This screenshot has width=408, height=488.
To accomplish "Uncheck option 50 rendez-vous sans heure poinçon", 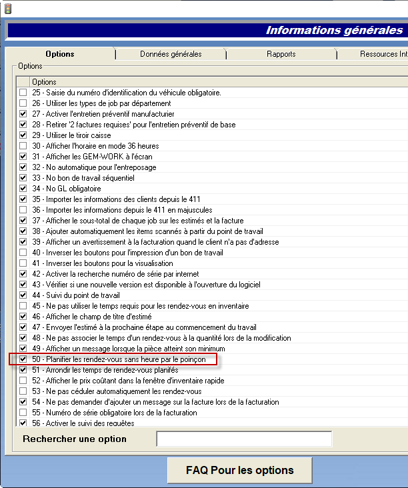I will [x=23, y=359].
